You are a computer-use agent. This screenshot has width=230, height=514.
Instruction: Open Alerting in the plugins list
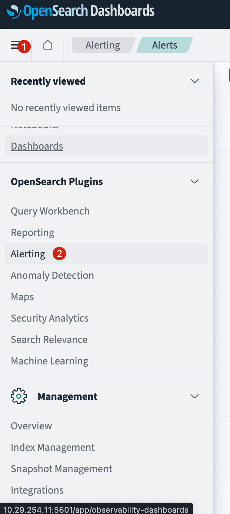tap(107, 254)
